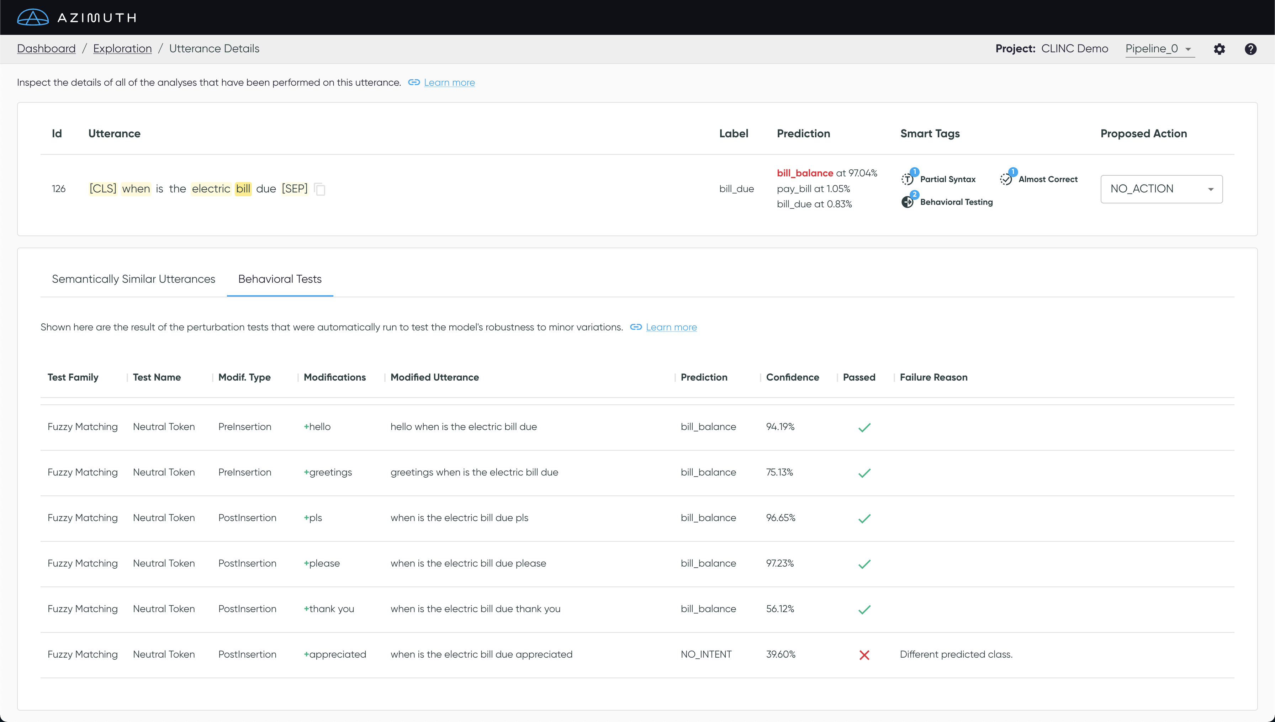The image size is (1275, 722).
Task: Go to Exploration breadcrumb link
Action: point(122,49)
